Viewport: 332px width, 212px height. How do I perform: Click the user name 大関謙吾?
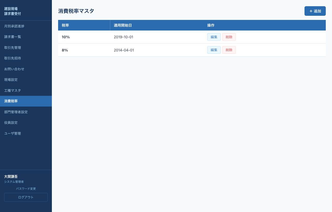point(11,177)
